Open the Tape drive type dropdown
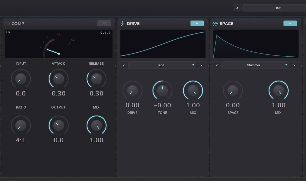Viewport: 306px width, 181px height. coord(163,65)
